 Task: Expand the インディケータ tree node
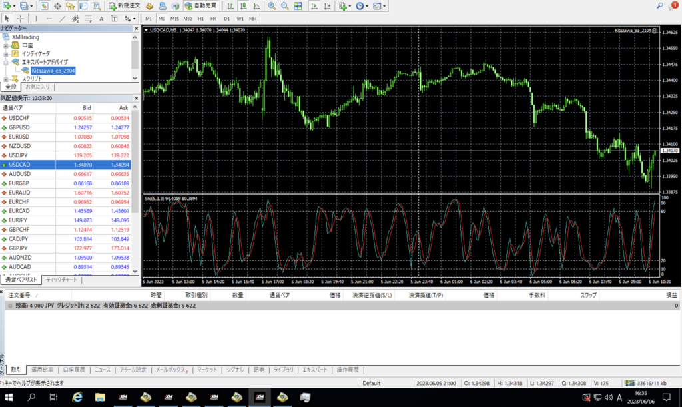5,53
